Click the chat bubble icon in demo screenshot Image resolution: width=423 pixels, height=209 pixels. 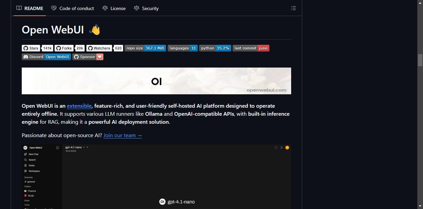tap(276, 147)
